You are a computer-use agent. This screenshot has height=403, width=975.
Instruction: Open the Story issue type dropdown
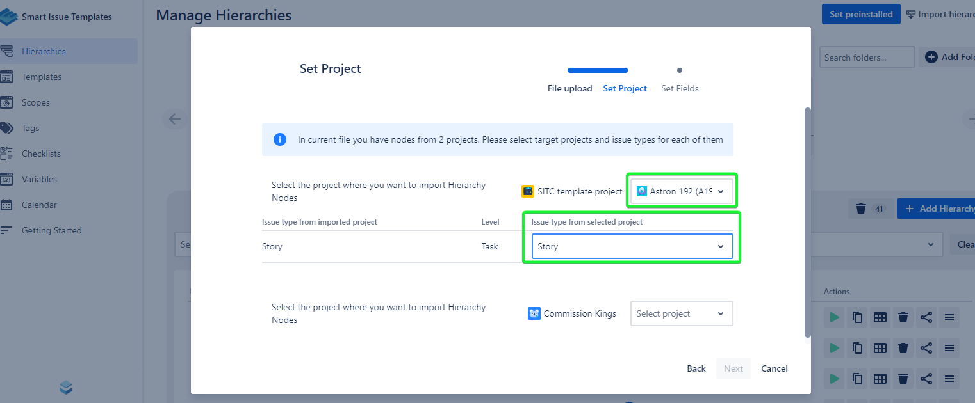click(x=632, y=247)
